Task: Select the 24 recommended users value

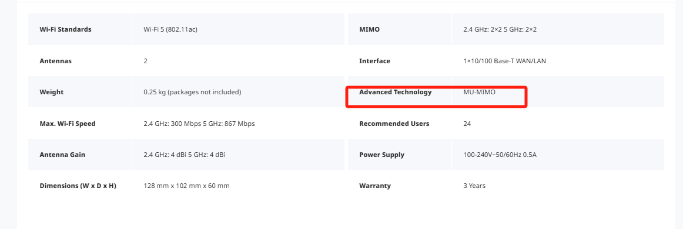Action: click(467, 124)
